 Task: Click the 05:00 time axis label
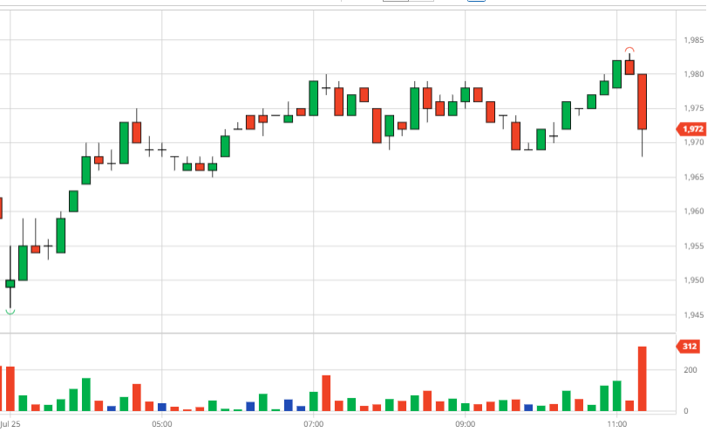(x=162, y=424)
